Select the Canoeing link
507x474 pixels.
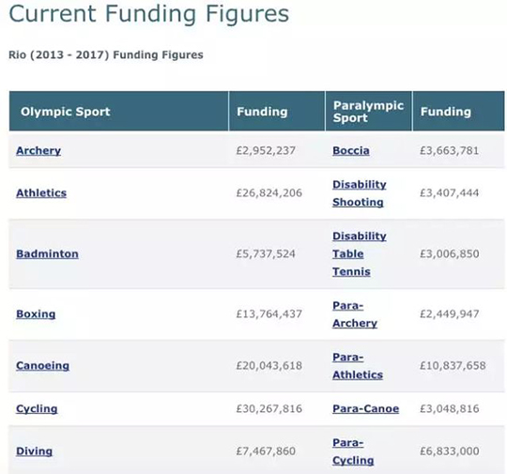point(42,366)
